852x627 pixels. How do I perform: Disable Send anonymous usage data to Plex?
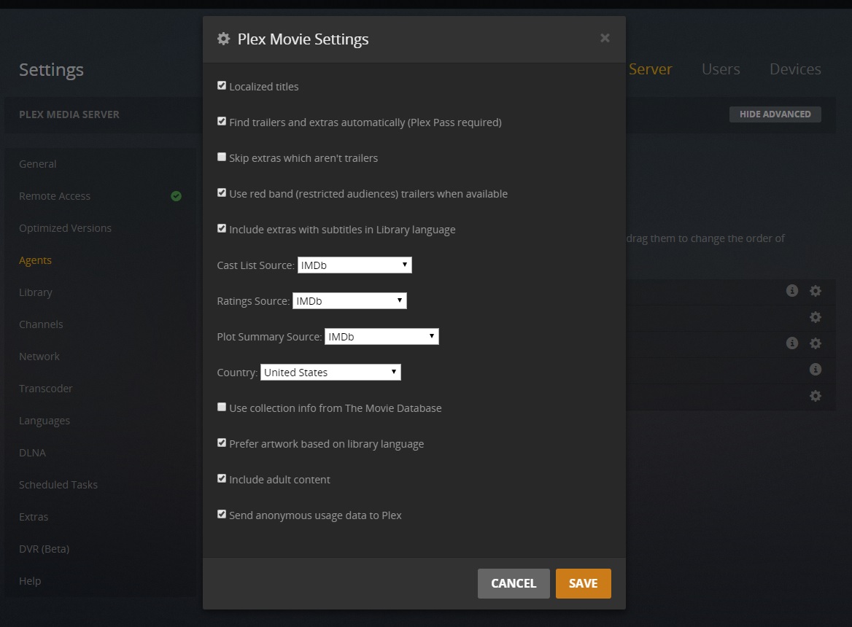(222, 514)
